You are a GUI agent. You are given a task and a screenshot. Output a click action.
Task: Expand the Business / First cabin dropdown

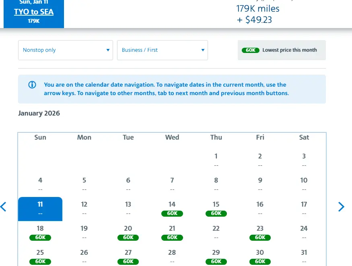coord(163,50)
